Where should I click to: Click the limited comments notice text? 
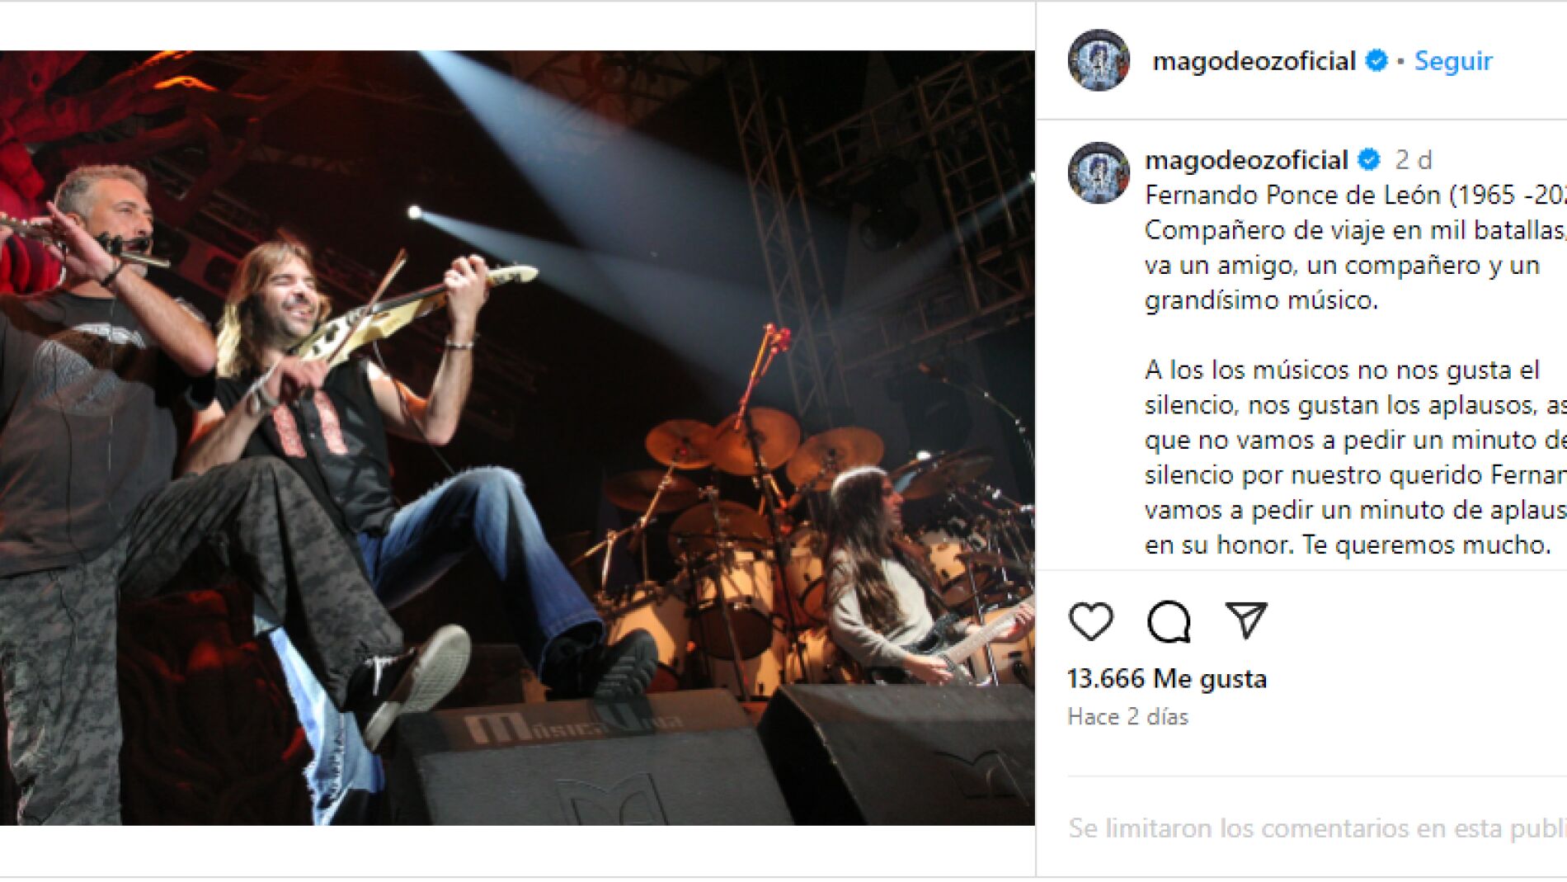pyautogui.click(x=1317, y=828)
